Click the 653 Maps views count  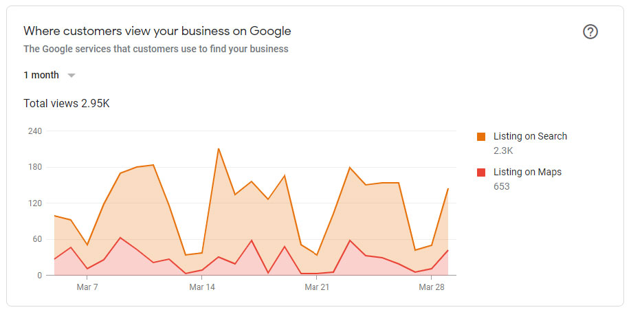(x=502, y=186)
